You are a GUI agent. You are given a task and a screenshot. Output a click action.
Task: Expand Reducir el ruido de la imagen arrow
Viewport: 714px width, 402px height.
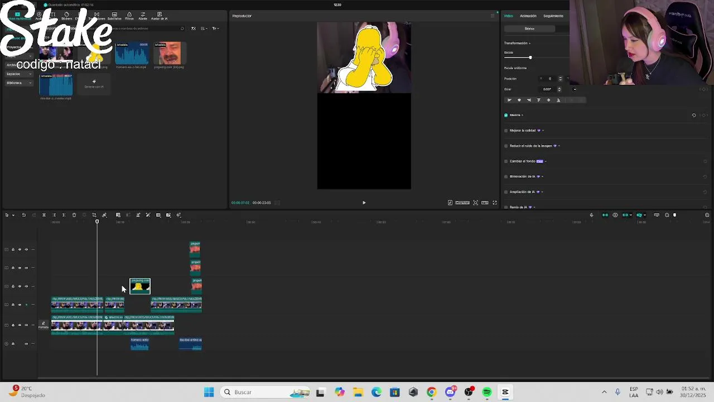point(559,146)
